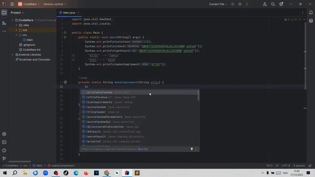Open the Git tool window
This screenshot has height=177, width=315.
4,158
